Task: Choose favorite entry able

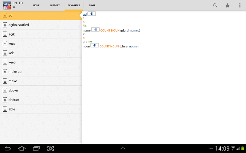Action: pos(41,109)
